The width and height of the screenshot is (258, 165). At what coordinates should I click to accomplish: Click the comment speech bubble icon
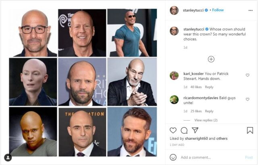point(184,130)
